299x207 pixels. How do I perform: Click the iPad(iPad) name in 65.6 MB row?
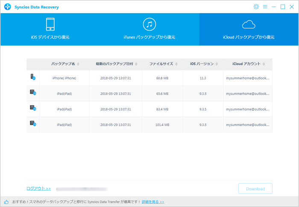64,94
